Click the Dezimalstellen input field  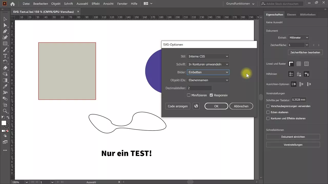tap(199, 88)
